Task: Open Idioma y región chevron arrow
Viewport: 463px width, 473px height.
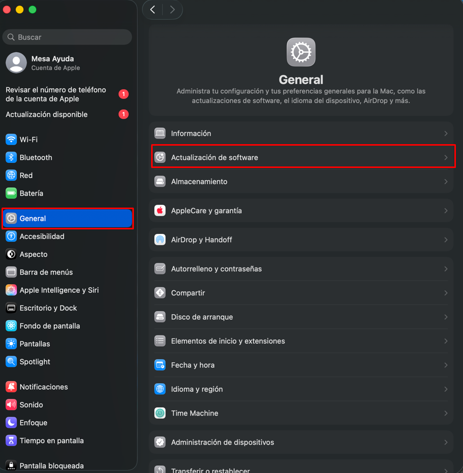Action: coord(446,389)
